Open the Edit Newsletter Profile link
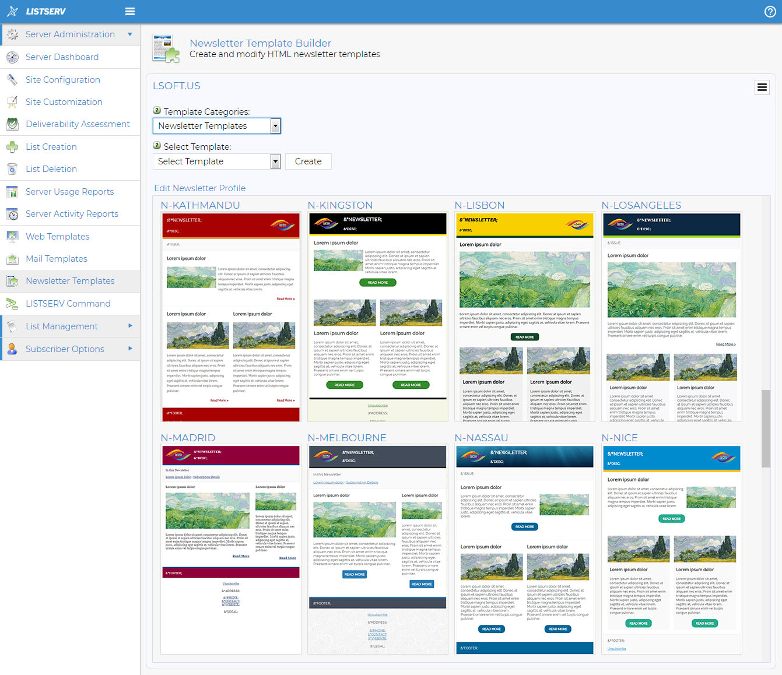Viewport: 782px width, 675px height. click(x=200, y=188)
